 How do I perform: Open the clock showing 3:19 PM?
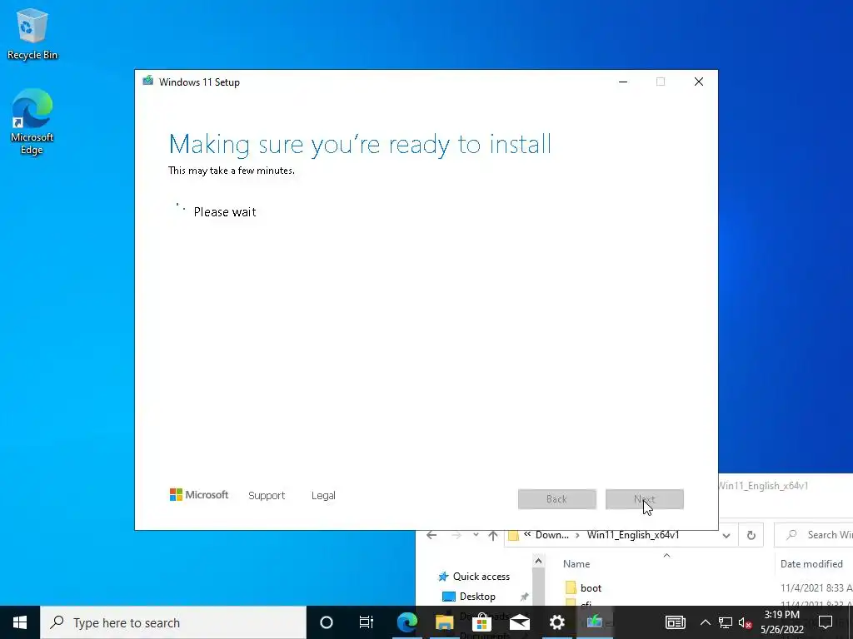pyautogui.click(x=782, y=622)
